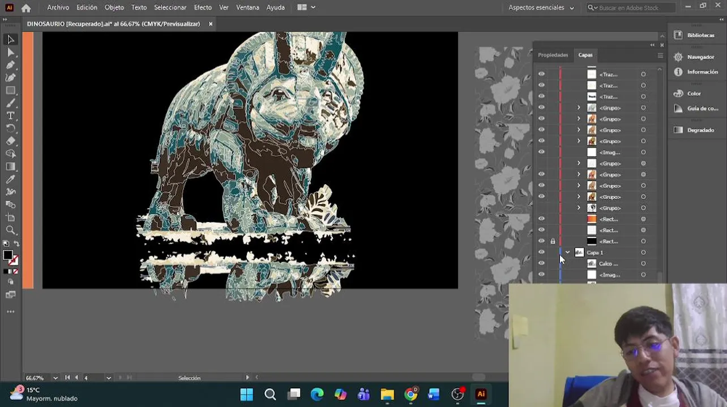Open the Información panel
Screen dimensions: 727x407
[x=696, y=72]
